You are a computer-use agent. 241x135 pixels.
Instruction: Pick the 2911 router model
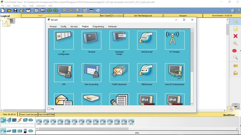[x=53, y=122]
